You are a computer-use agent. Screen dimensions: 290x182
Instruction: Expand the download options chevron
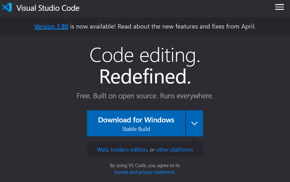pyautogui.click(x=194, y=123)
